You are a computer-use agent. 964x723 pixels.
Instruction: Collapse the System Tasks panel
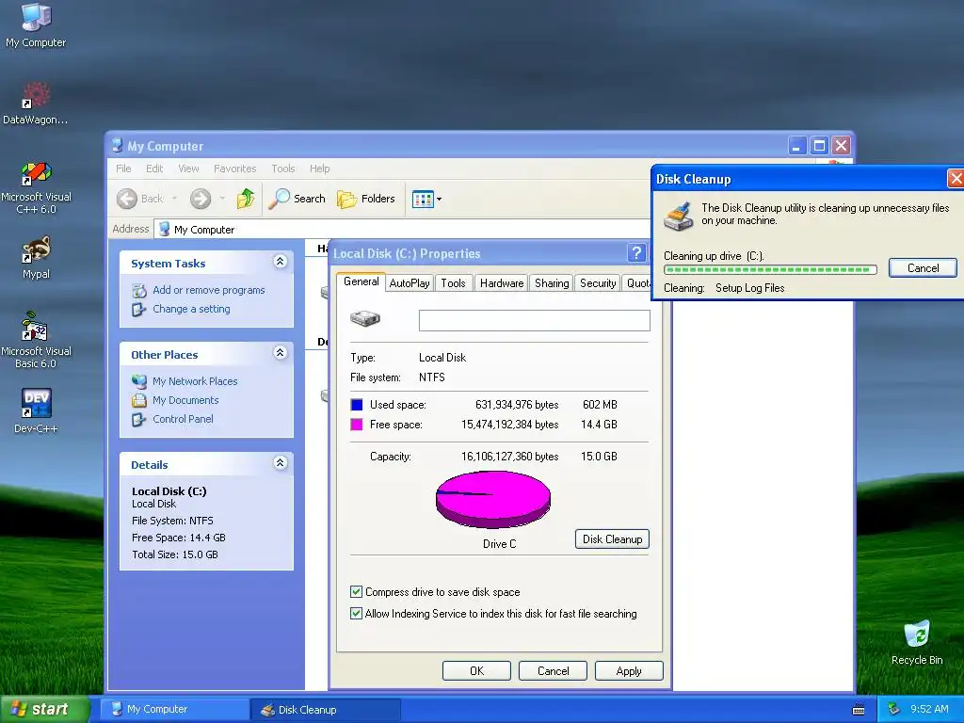click(280, 262)
